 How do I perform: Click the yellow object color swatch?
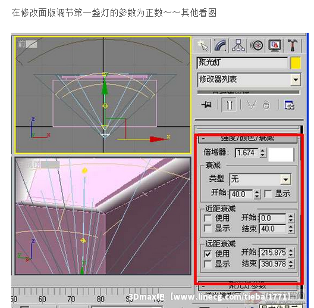click(x=296, y=63)
